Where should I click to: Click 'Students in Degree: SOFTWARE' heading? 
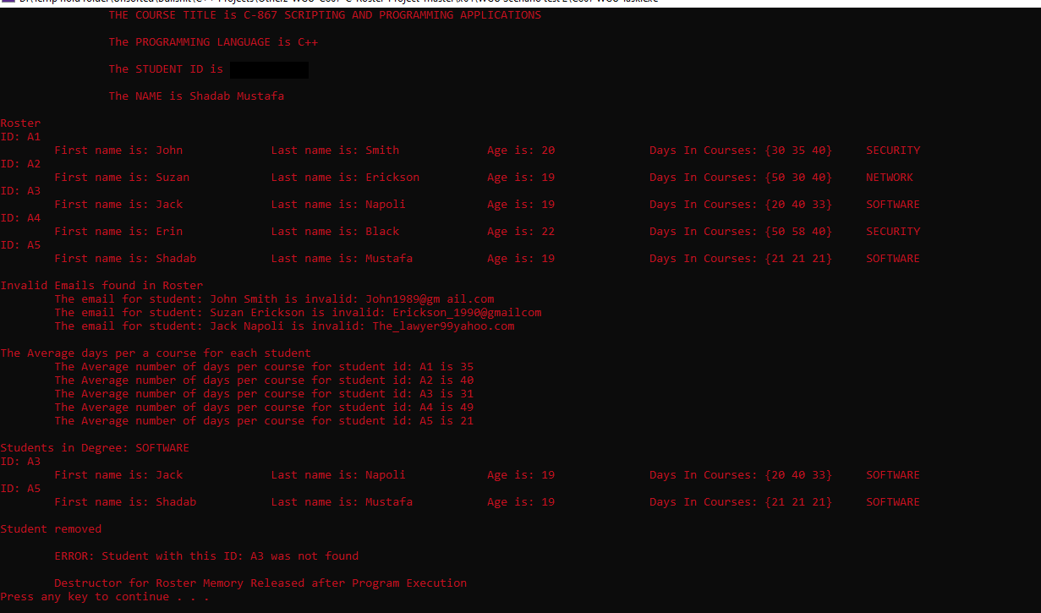[95, 448]
